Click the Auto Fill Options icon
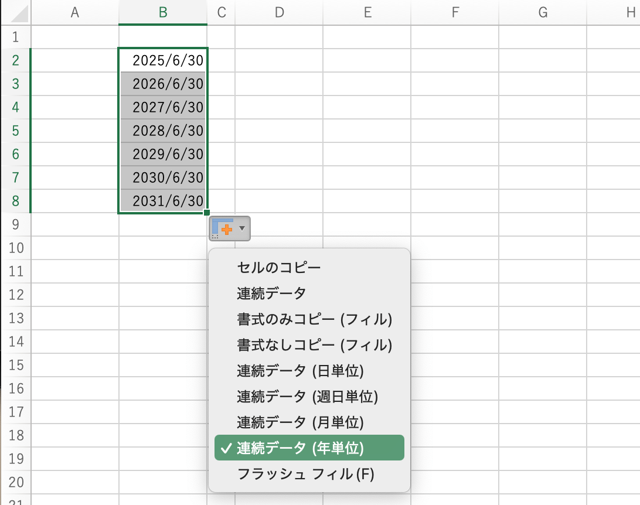Image resolution: width=640 pixels, height=505 pixels. [223, 228]
